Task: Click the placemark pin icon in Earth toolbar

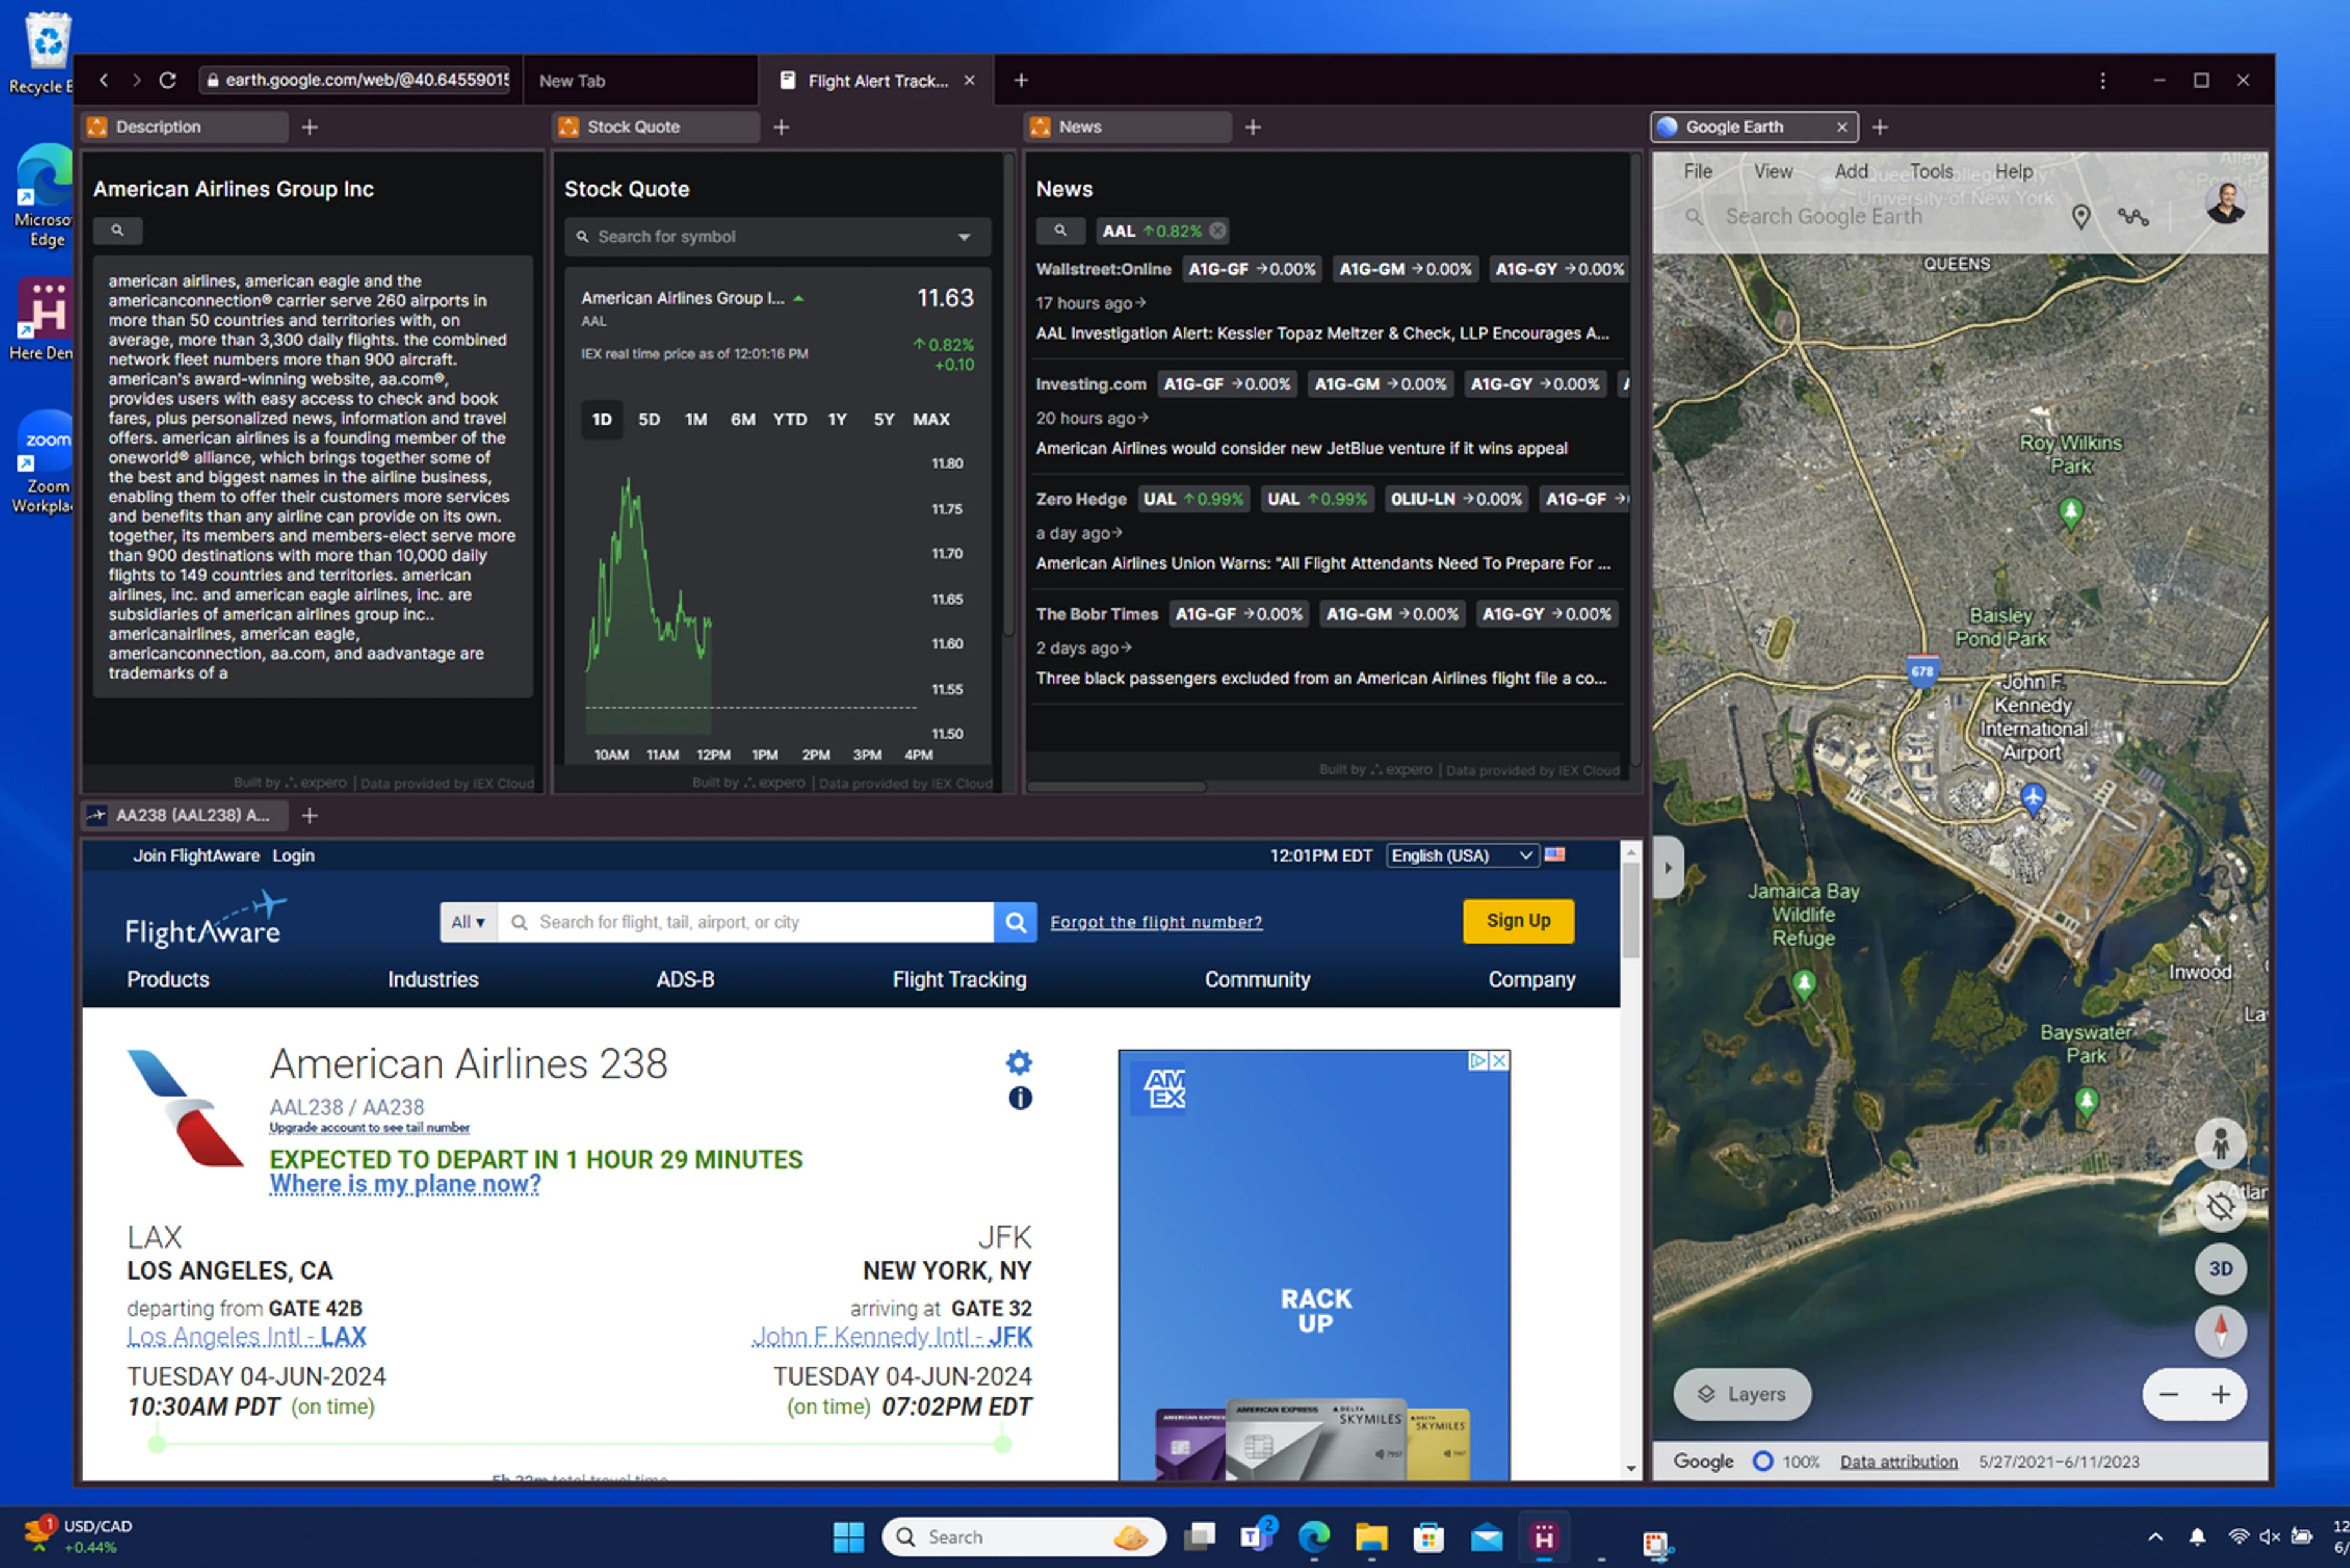Action: [2080, 217]
